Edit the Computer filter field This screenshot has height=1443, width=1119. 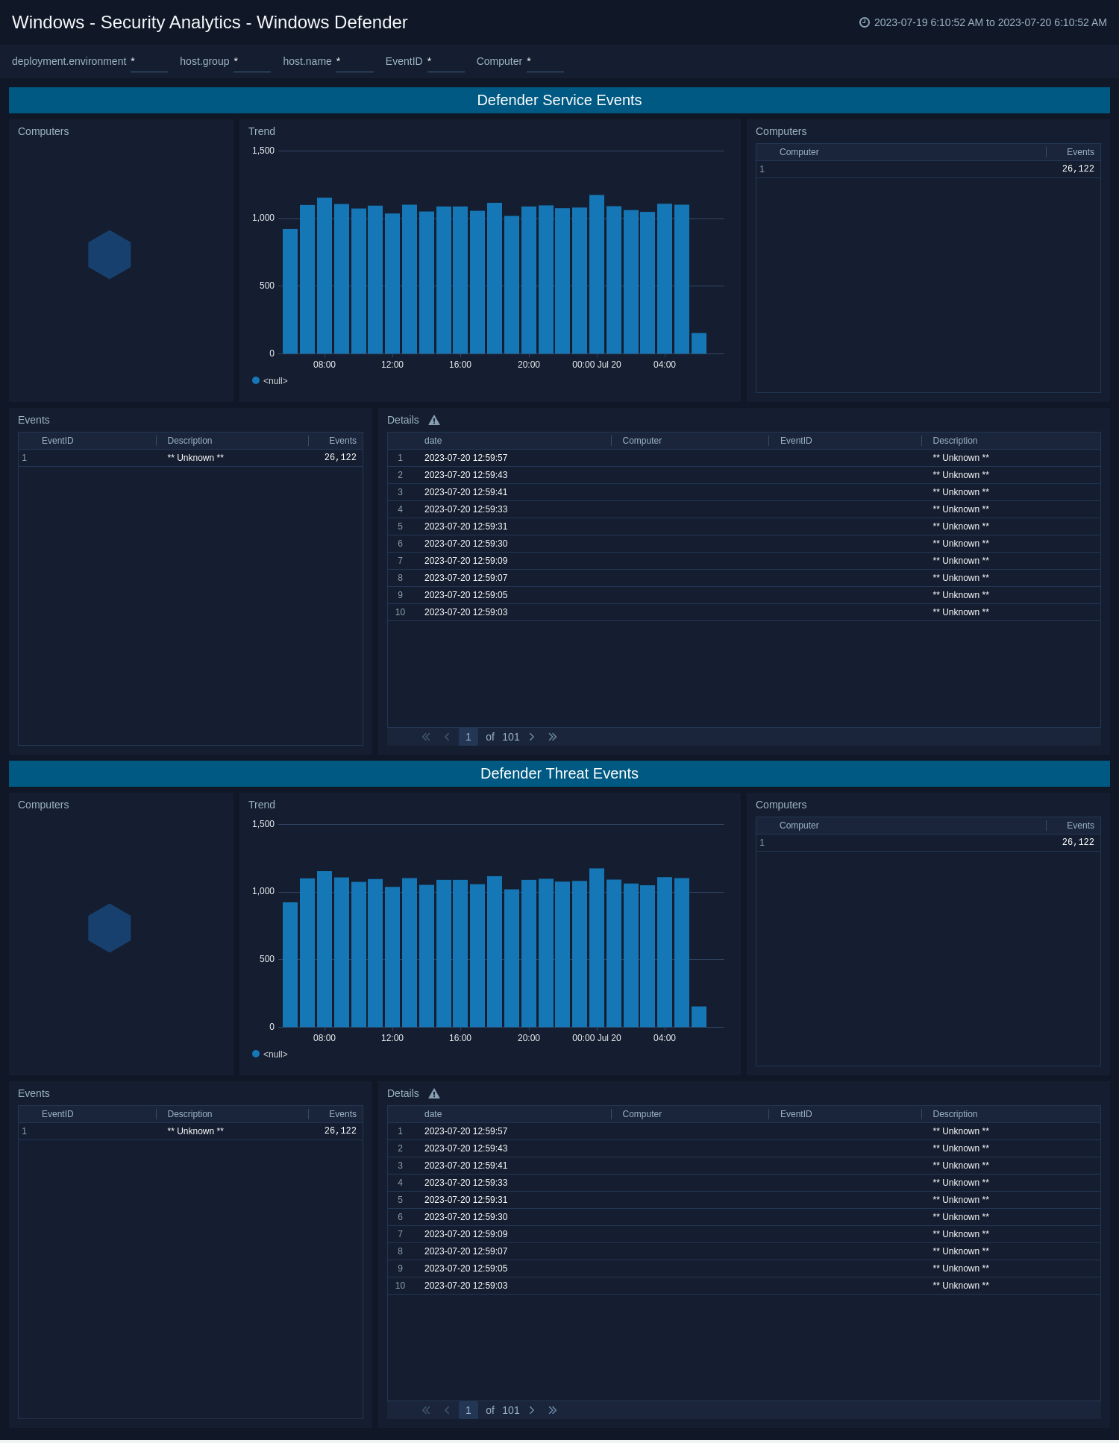click(545, 62)
